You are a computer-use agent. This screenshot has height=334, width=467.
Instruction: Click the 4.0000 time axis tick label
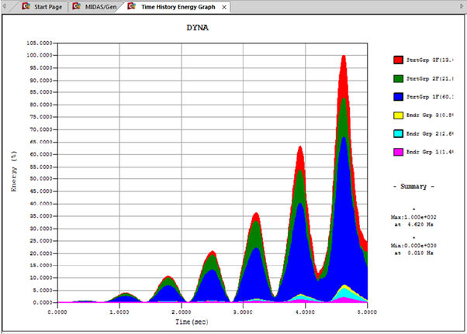coord(305,312)
